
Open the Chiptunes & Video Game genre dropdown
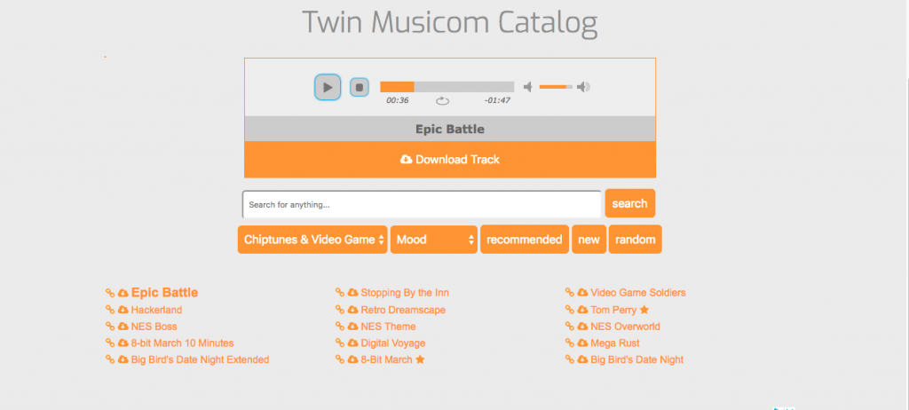[312, 240]
